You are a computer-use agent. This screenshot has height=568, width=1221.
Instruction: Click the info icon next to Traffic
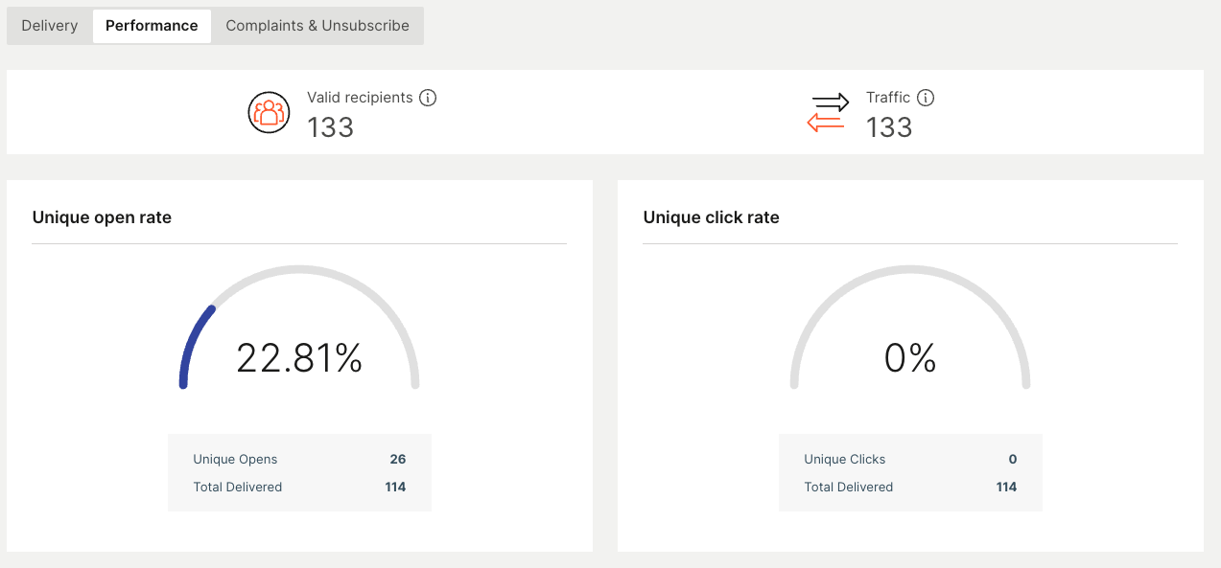tap(926, 98)
